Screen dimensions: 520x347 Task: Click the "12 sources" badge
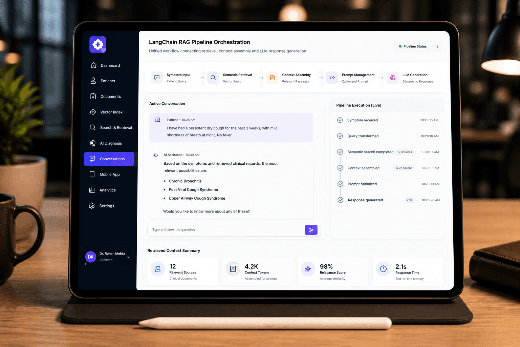click(405, 152)
